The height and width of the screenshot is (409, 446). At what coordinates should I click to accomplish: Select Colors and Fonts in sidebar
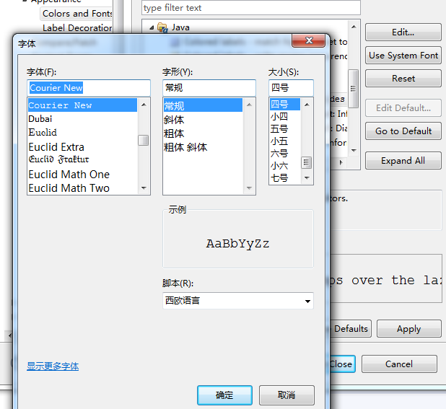point(77,14)
